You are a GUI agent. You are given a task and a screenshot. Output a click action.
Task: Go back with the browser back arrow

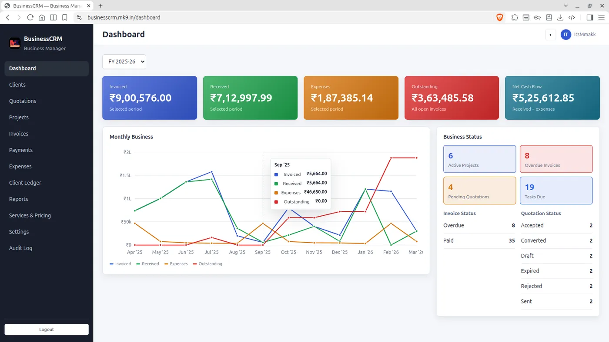(x=7, y=17)
